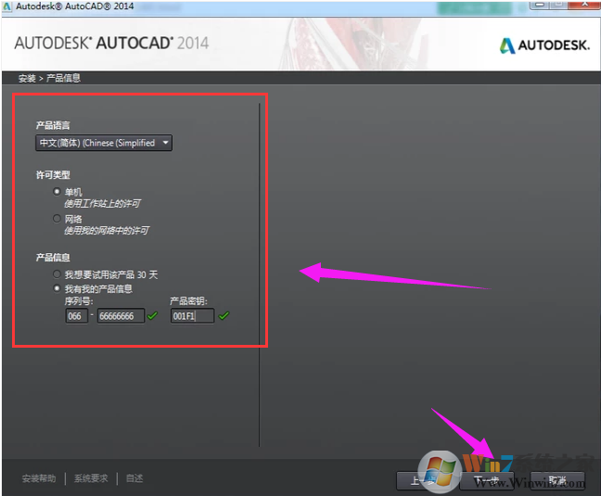Click the 上一步 Back button

(x=423, y=480)
